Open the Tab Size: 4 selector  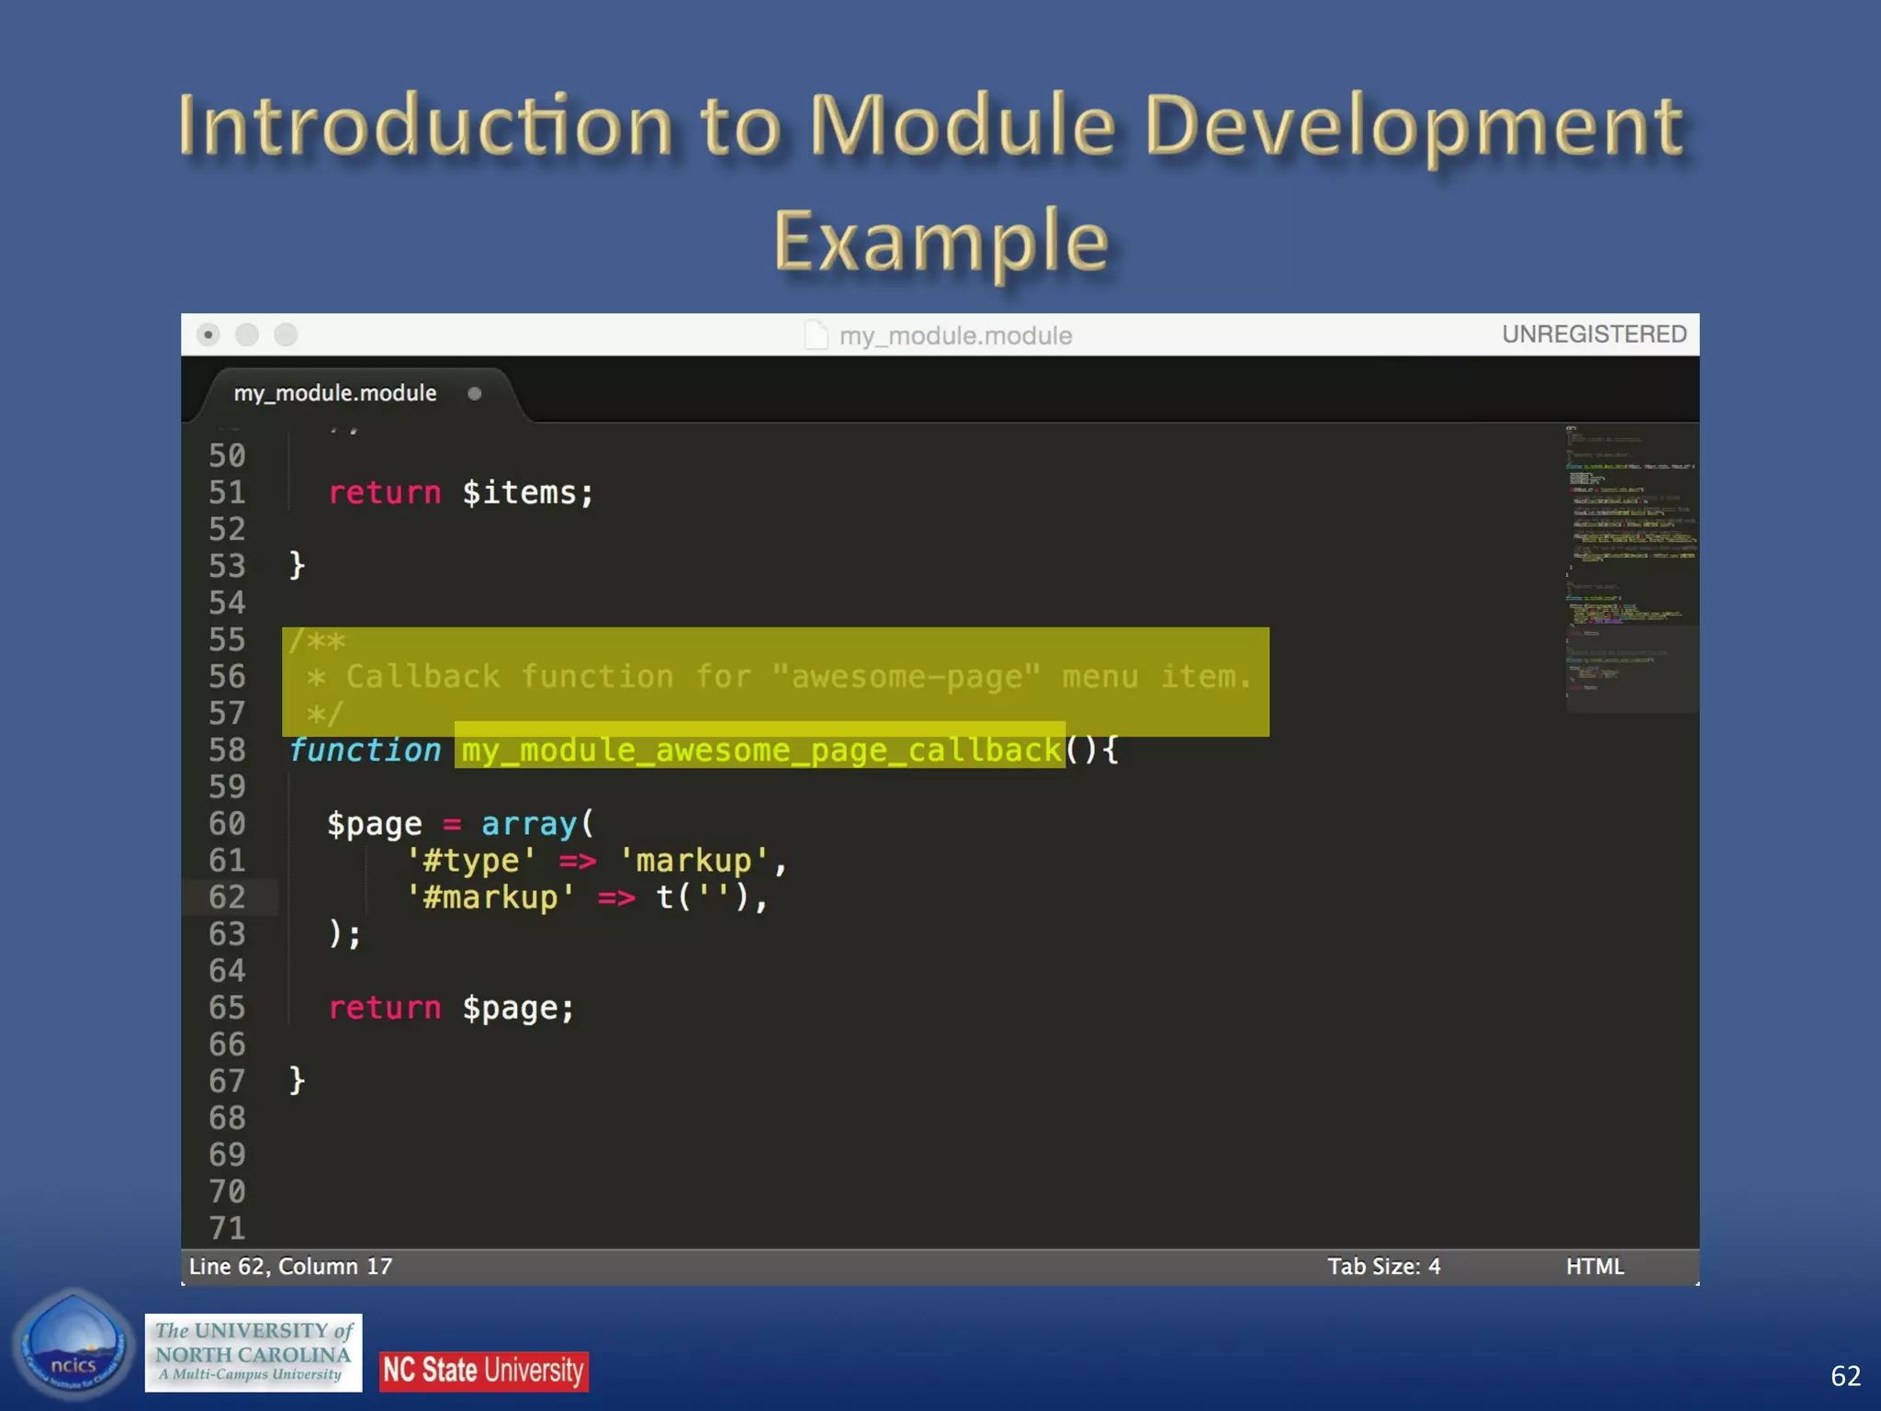point(1383,1267)
